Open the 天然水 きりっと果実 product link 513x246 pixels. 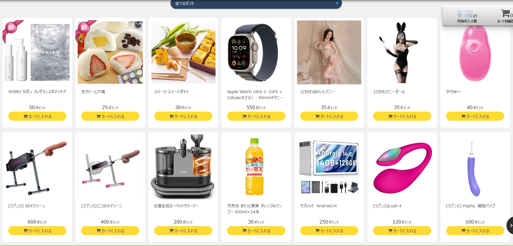tap(255, 209)
